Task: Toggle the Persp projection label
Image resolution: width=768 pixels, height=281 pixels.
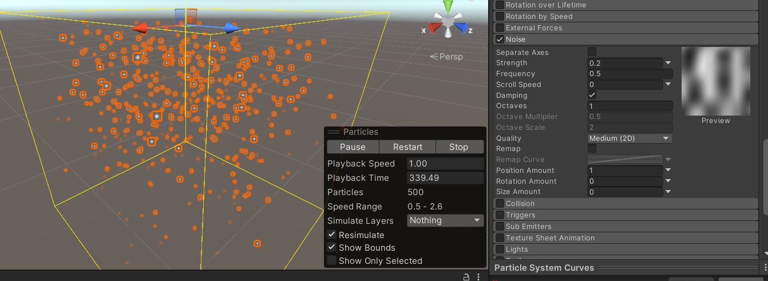Action: tap(446, 57)
